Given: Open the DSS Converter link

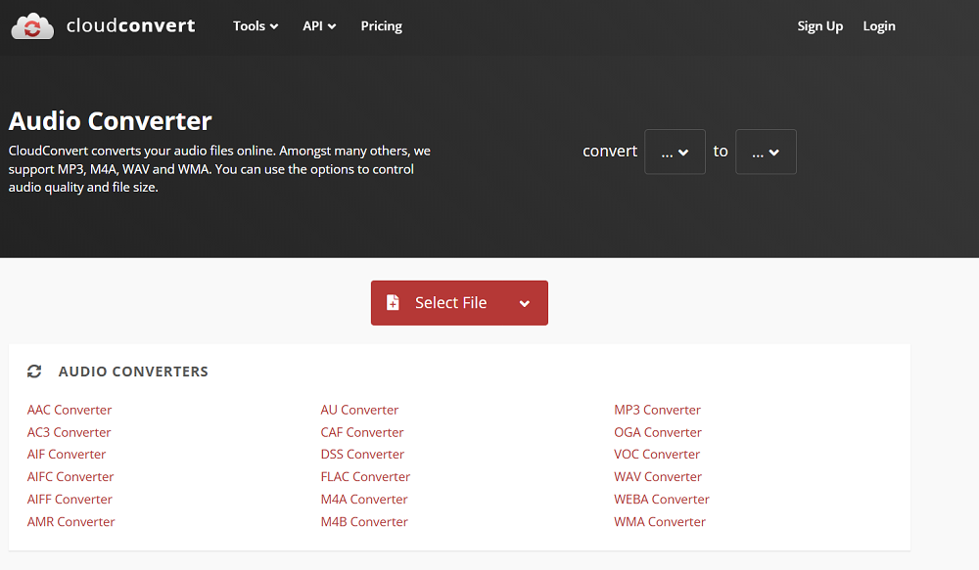Looking at the screenshot, I should click(x=362, y=454).
